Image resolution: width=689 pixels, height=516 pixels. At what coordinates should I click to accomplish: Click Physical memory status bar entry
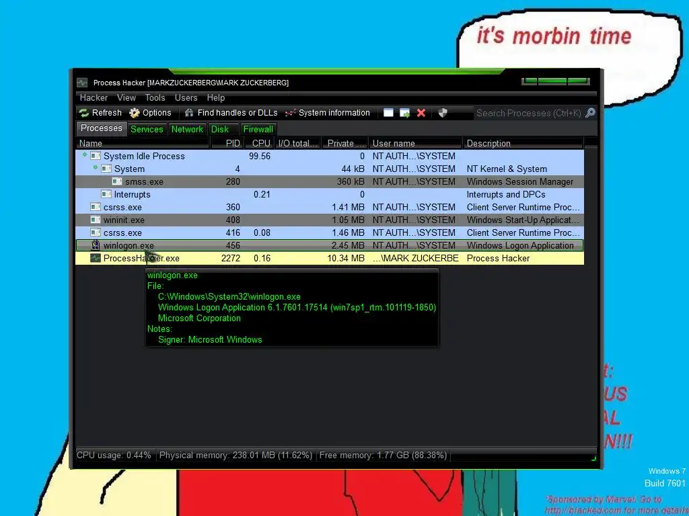(x=235, y=456)
